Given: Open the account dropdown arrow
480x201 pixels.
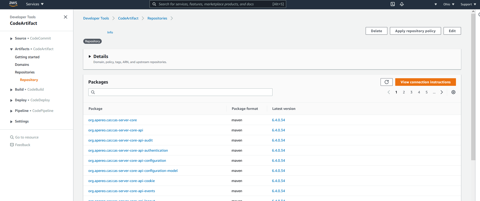Looking at the screenshot, I should point(436,4).
